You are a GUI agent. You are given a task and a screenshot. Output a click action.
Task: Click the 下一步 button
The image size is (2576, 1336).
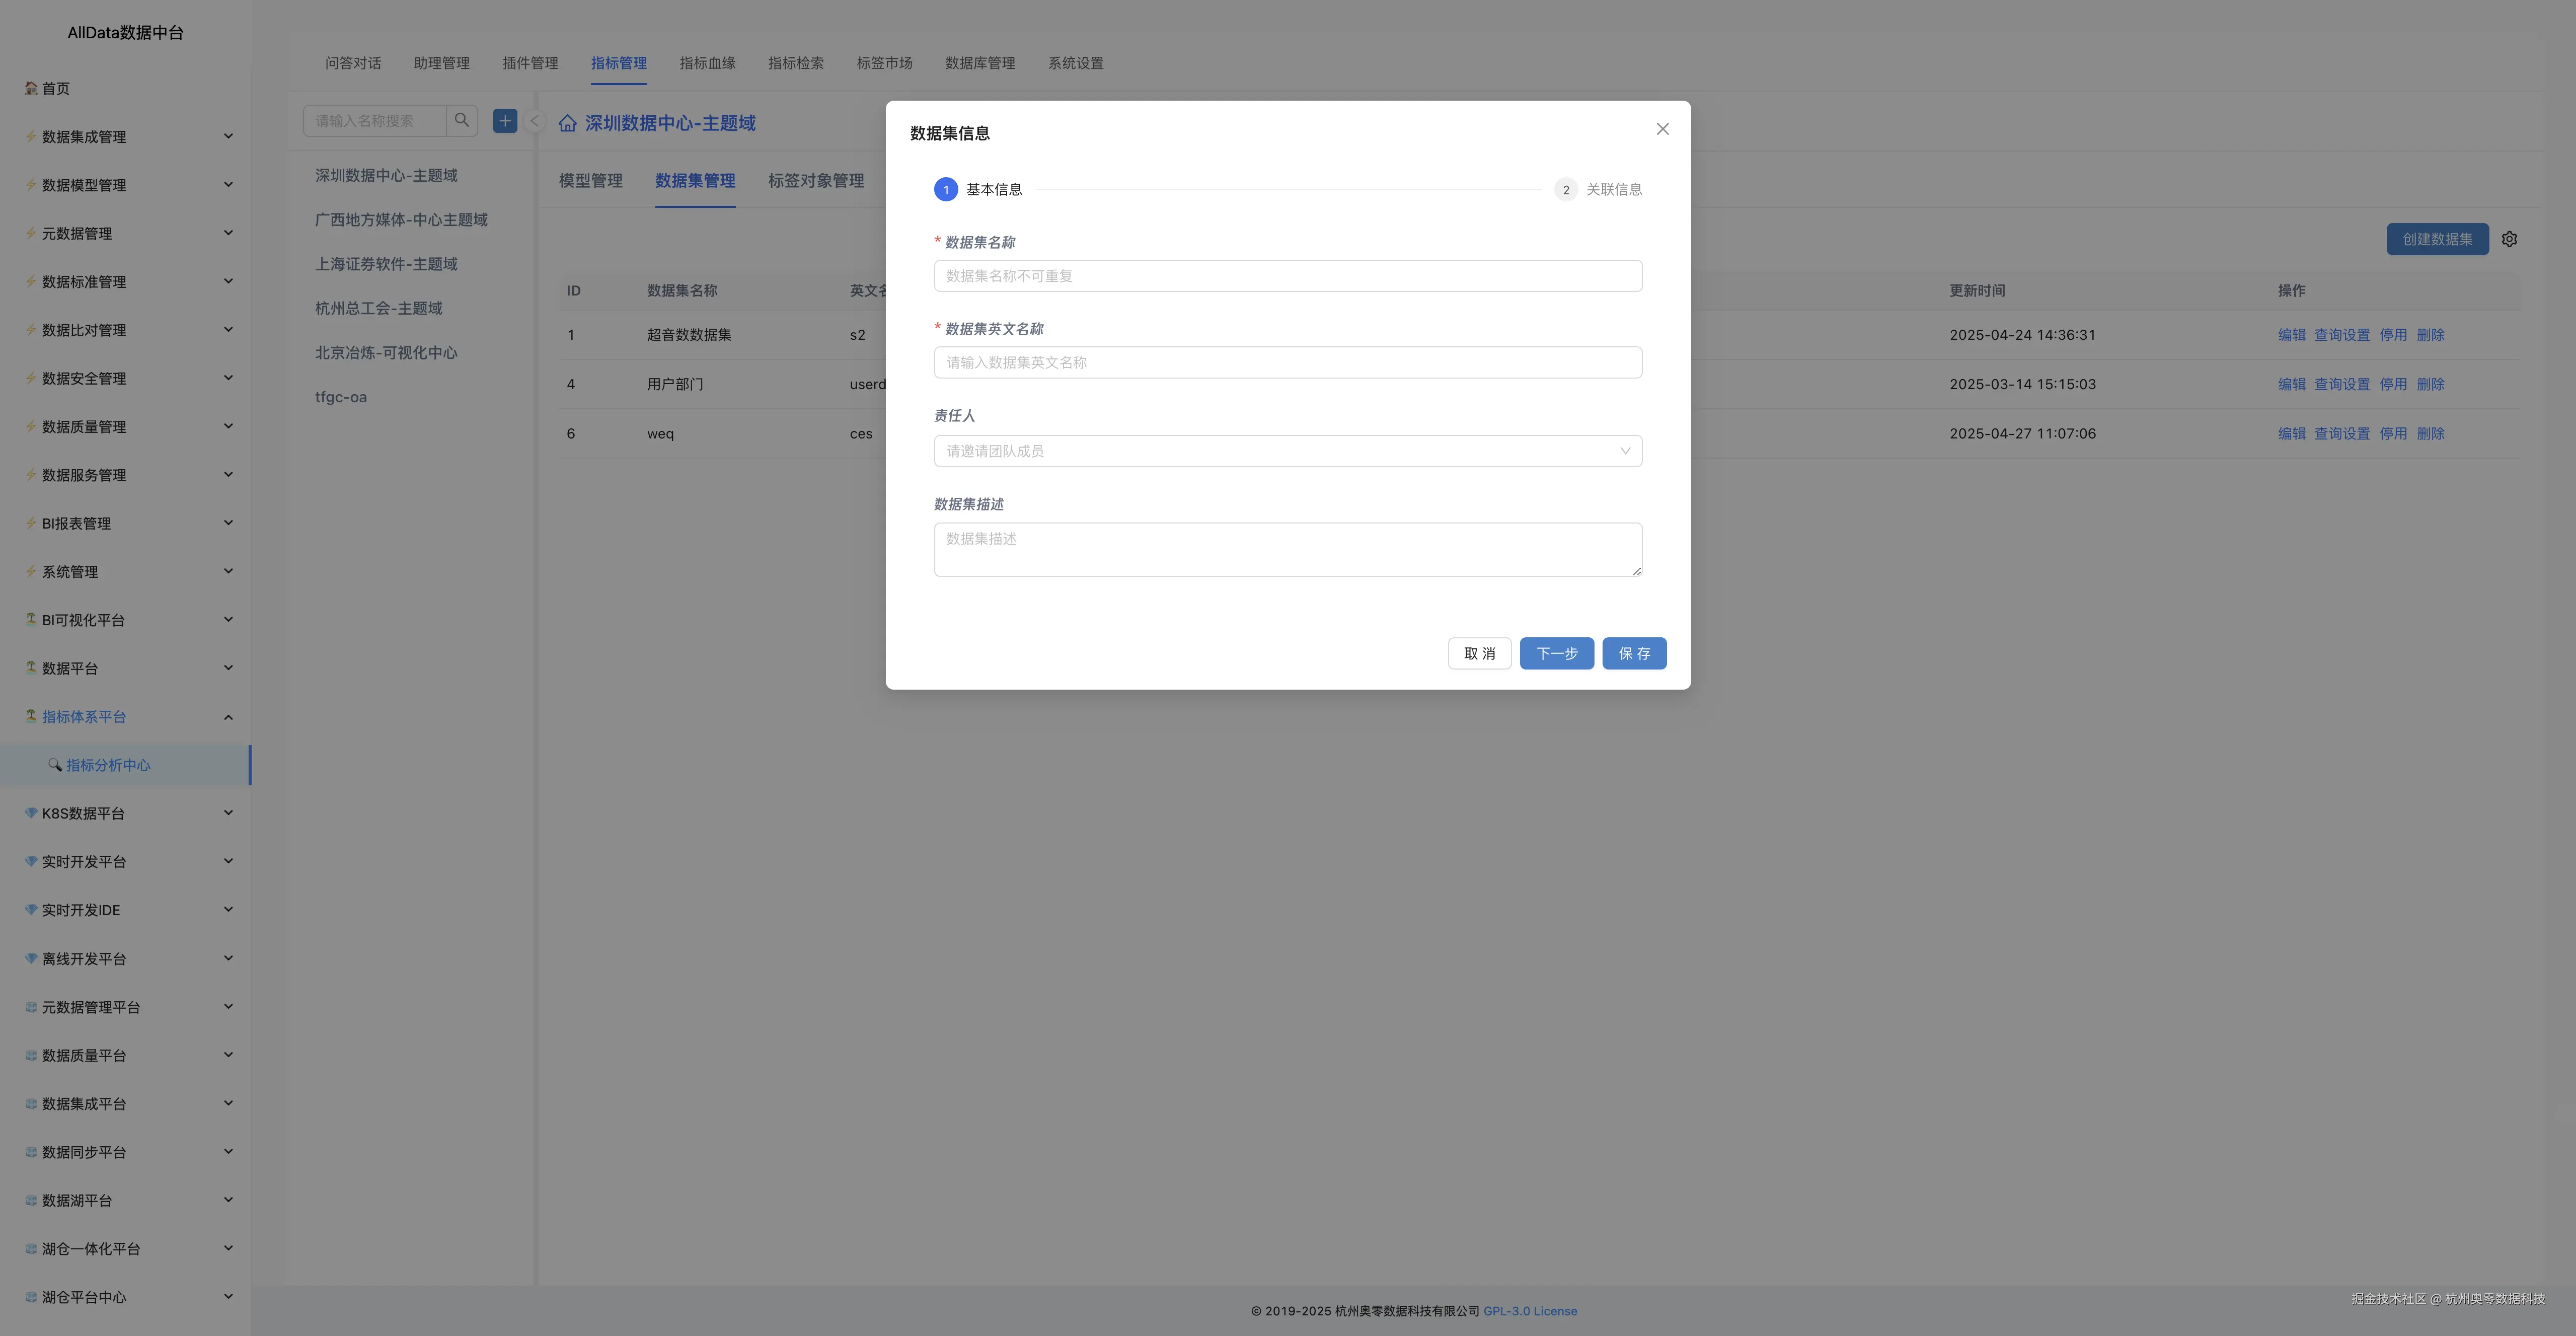click(x=1556, y=653)
